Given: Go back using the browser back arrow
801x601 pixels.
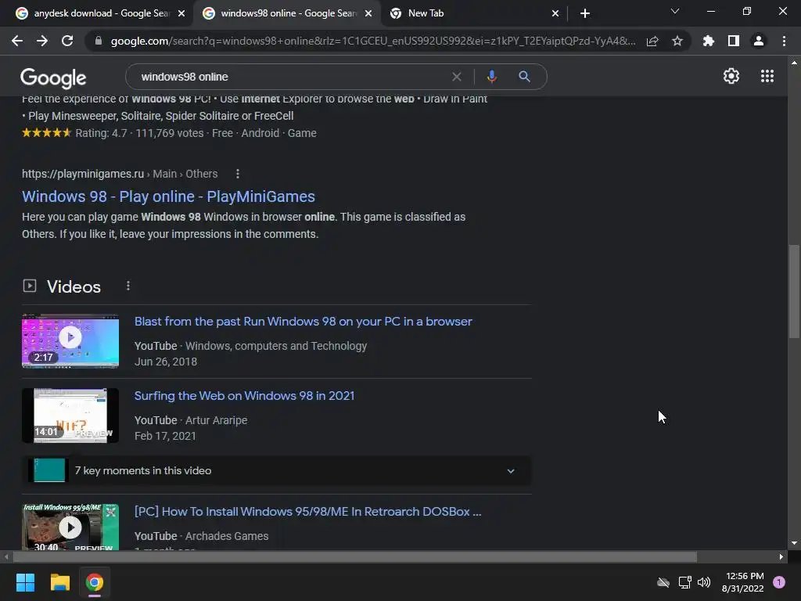Looking at the screenshot, I should [17, 41].
